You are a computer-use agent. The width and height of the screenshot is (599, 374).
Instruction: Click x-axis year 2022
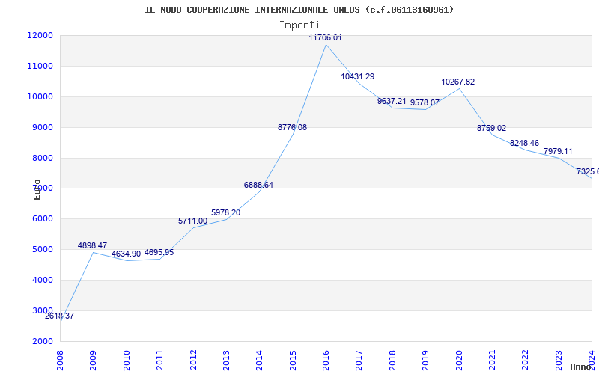(526, 360)
